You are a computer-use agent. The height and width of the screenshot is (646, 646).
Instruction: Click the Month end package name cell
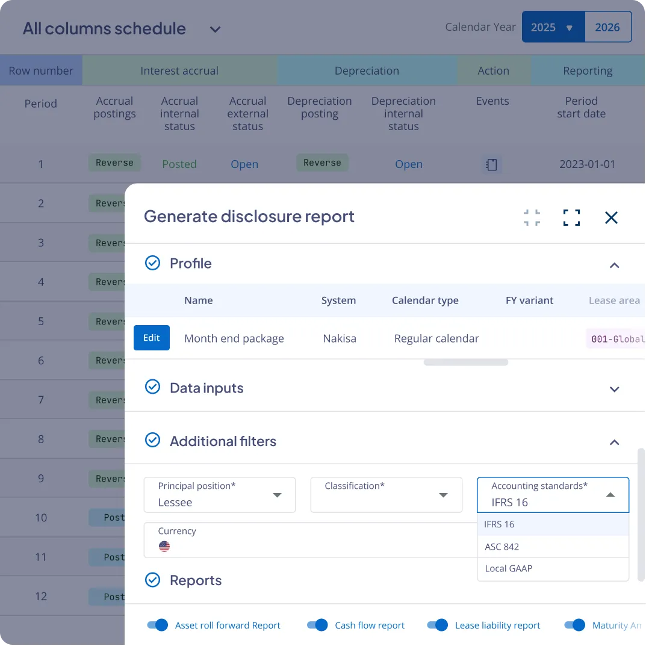click(234, 338)
